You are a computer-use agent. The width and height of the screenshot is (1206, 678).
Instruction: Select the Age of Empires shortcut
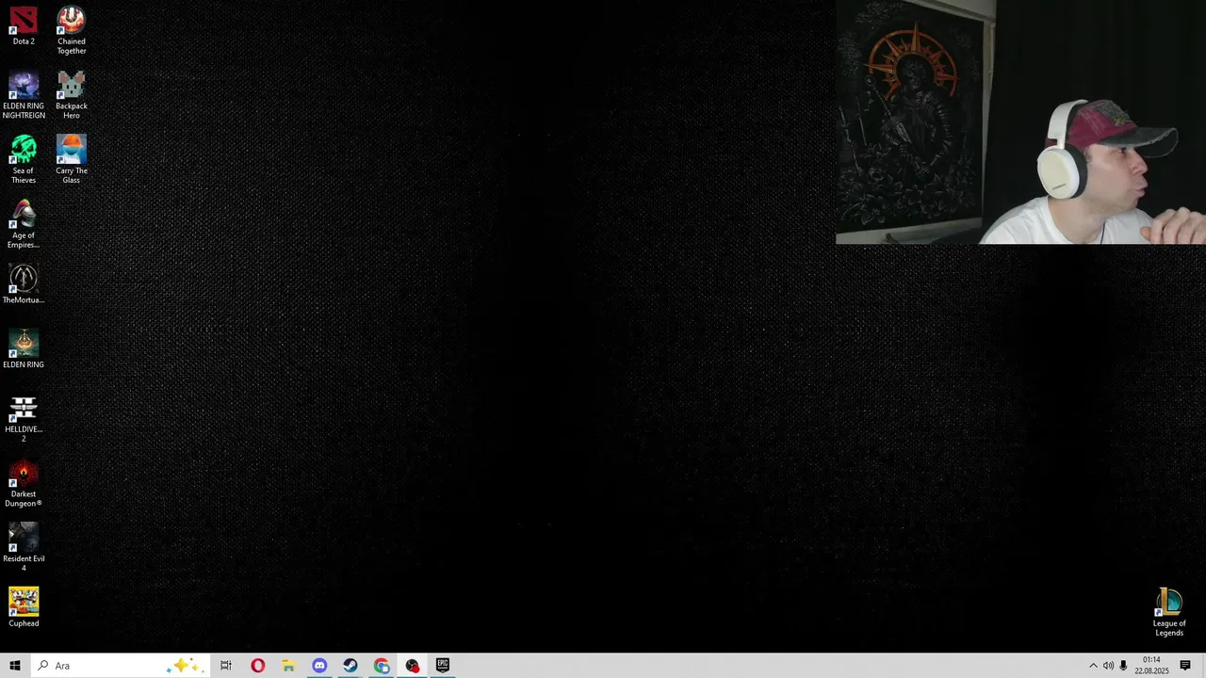pos(24,224)
